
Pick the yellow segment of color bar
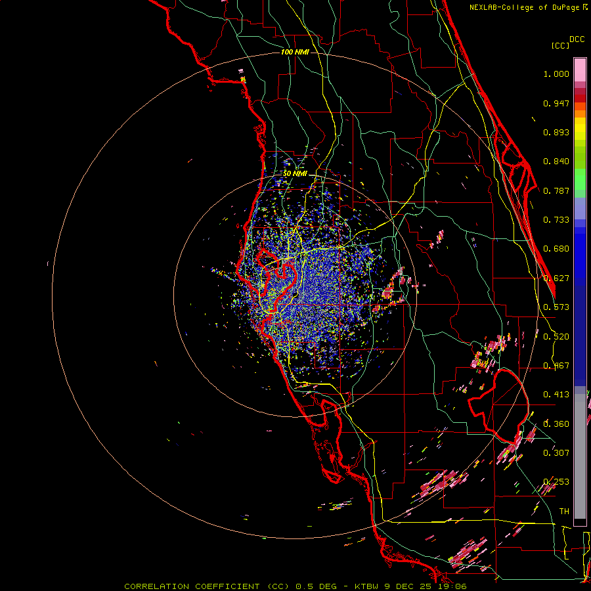[x=580, y=129]
